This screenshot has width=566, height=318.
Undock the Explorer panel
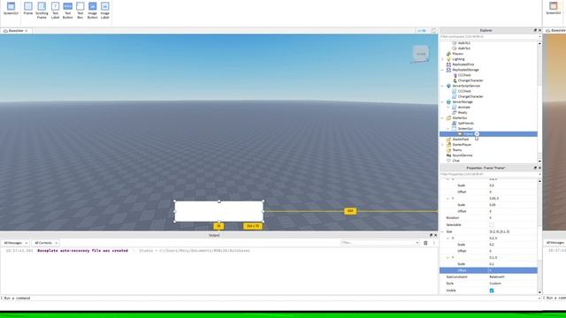pos(535,30)
